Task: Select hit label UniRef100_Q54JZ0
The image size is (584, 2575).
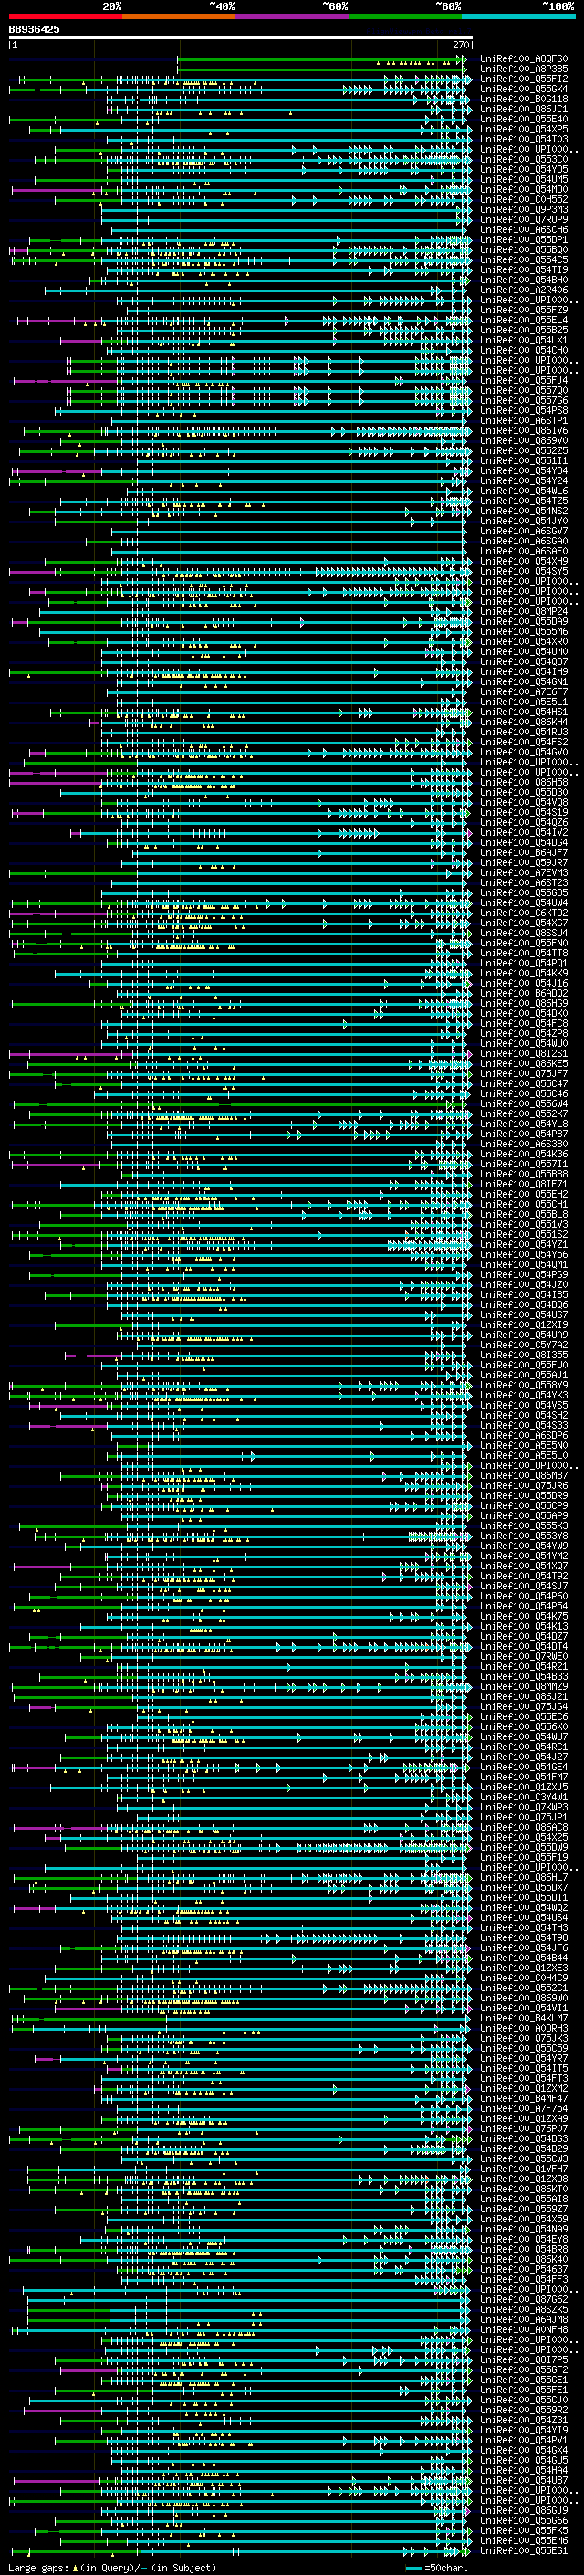Action: (x=524, y=1284)
